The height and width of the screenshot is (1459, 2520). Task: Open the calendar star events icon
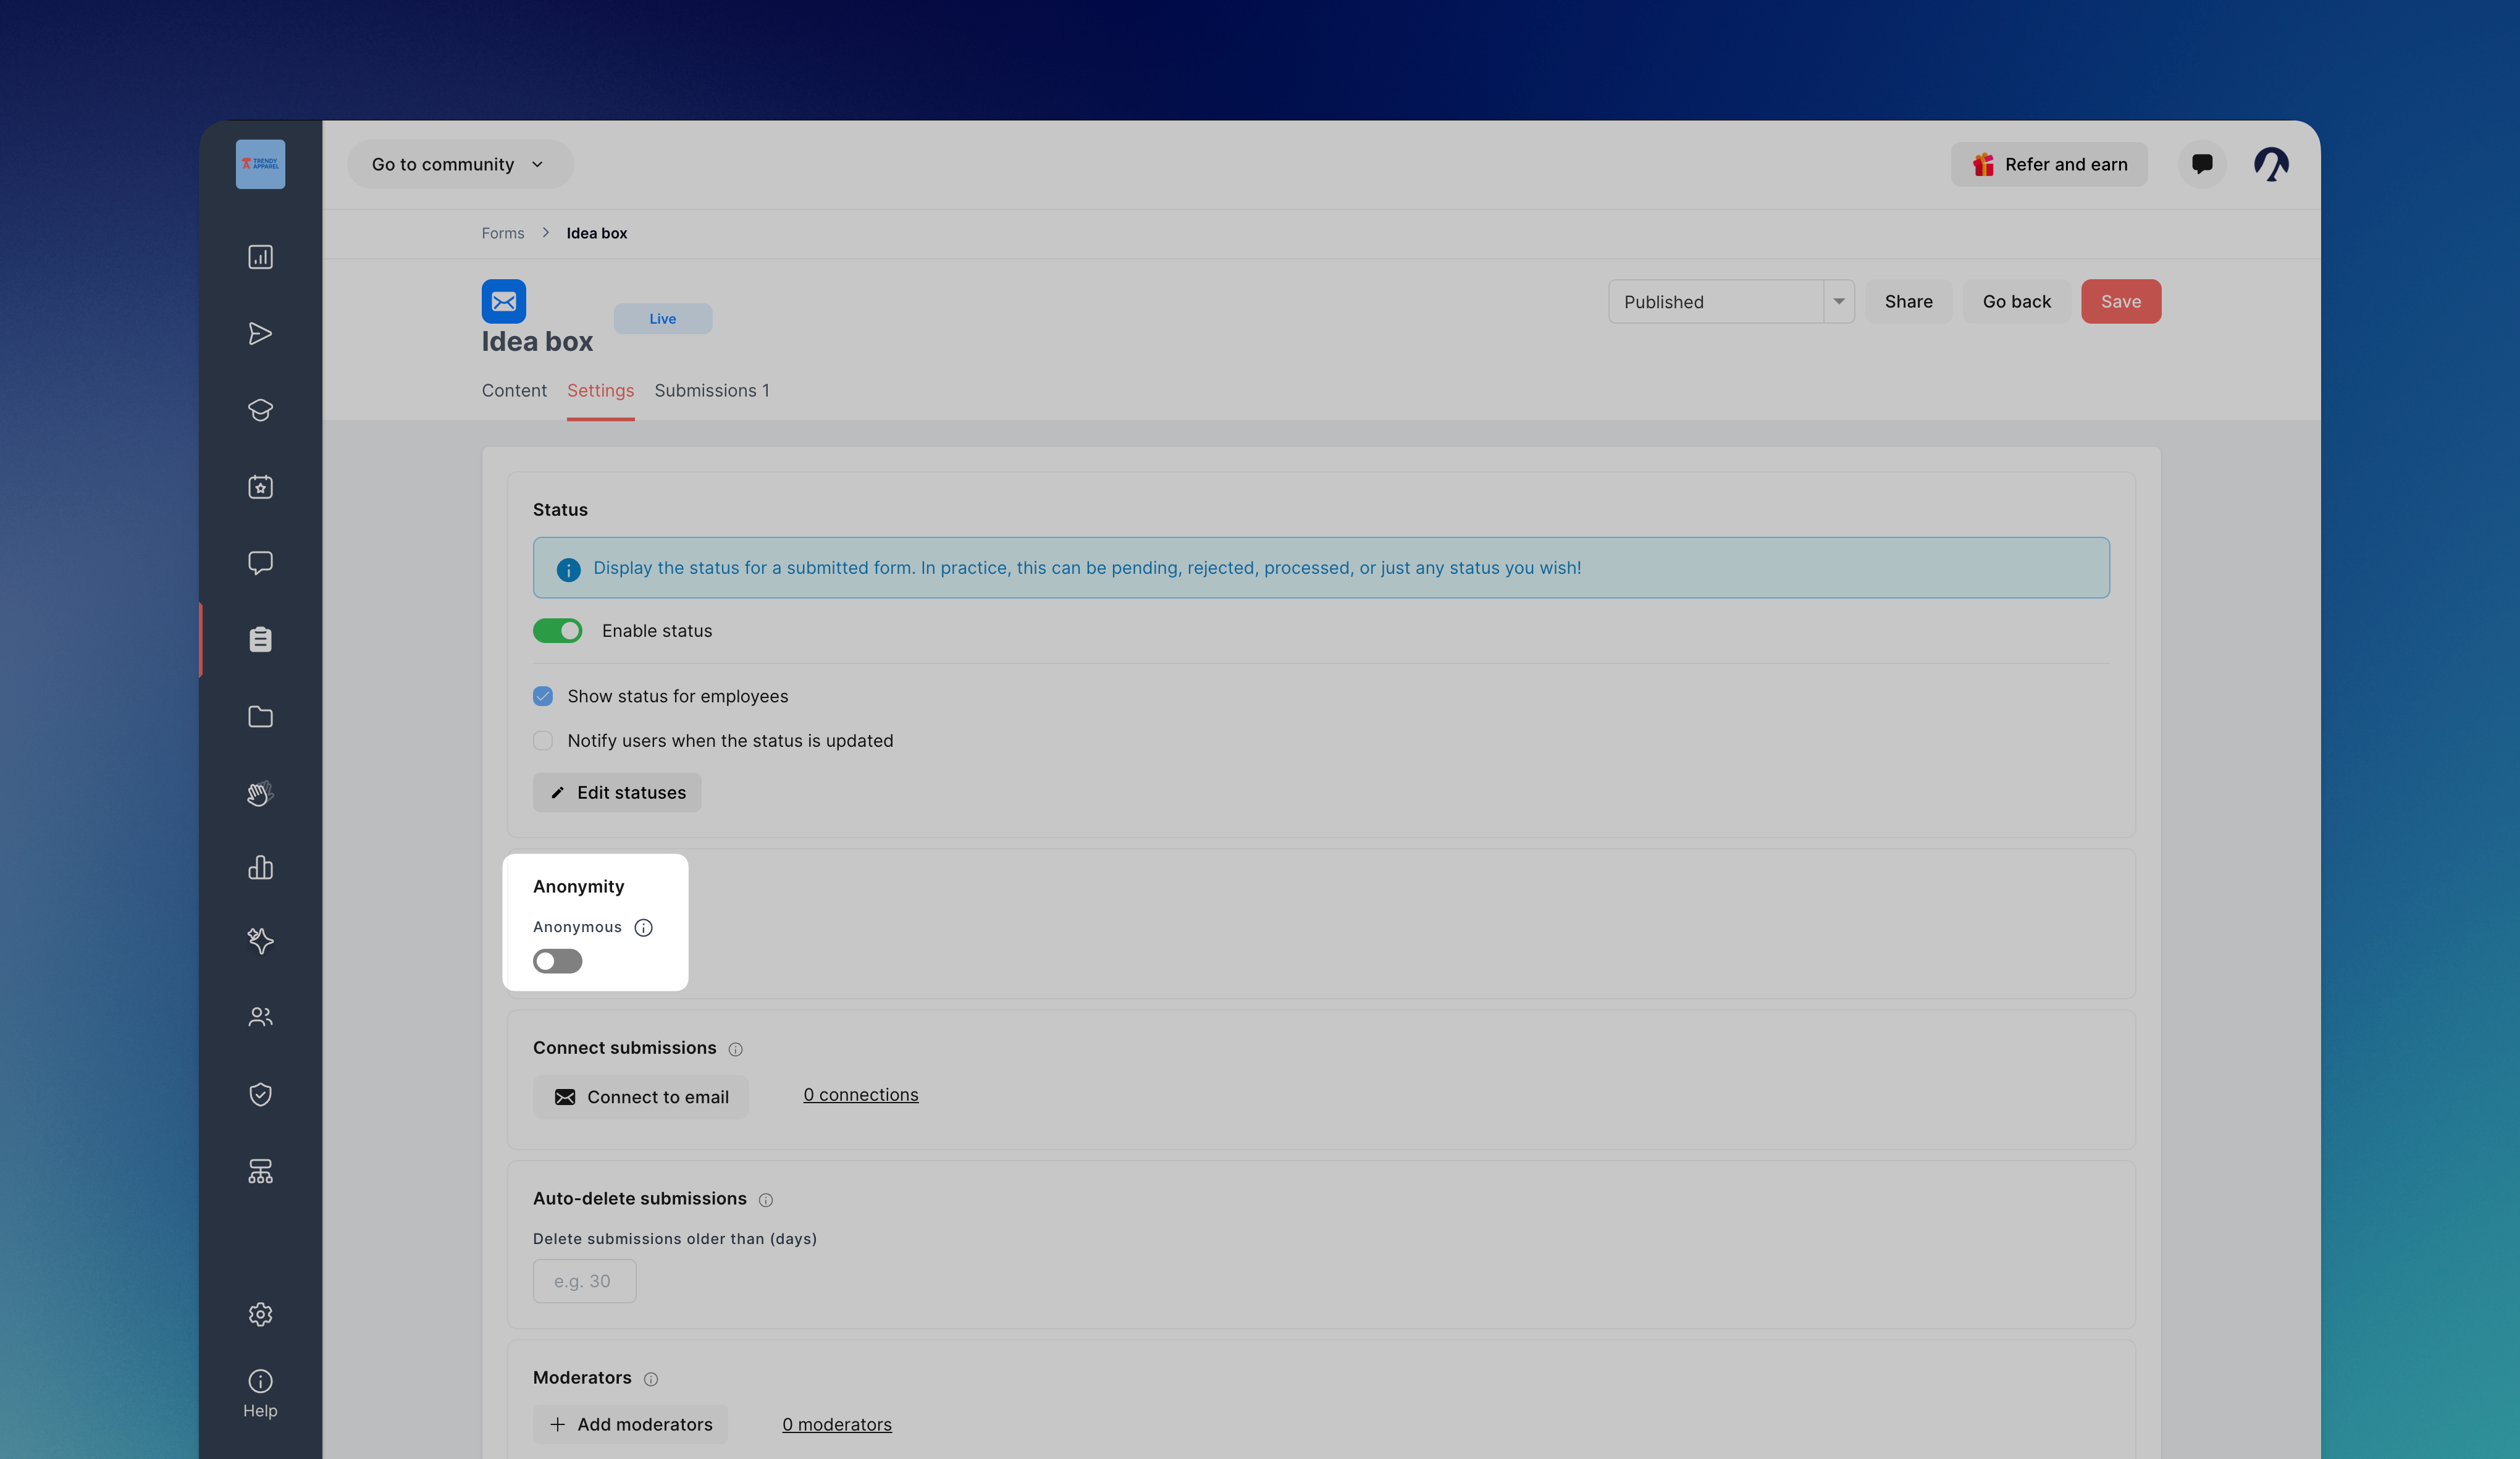260,487
